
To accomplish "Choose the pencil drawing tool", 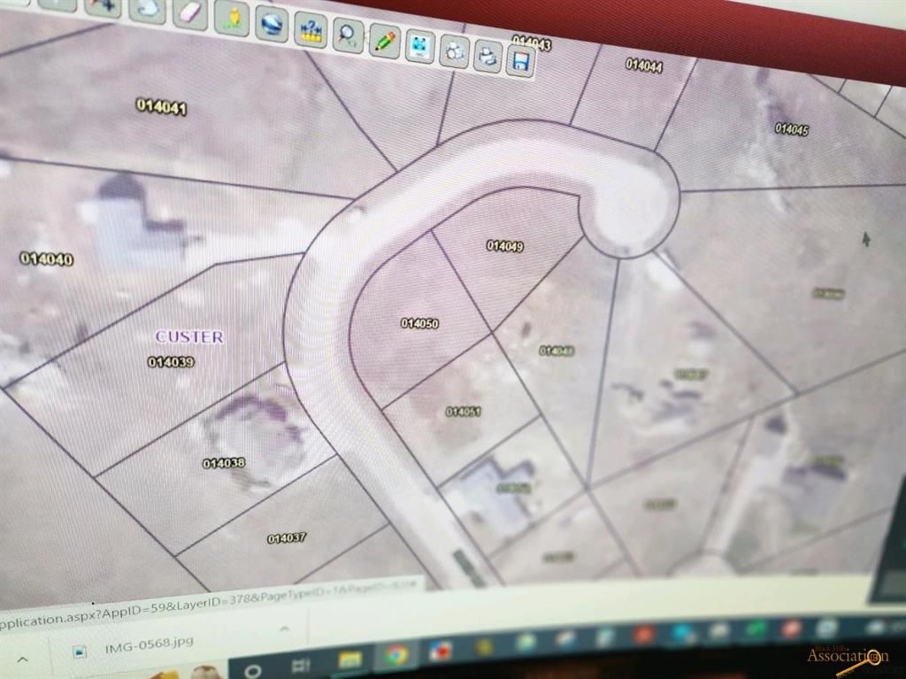I will [384, 41].
